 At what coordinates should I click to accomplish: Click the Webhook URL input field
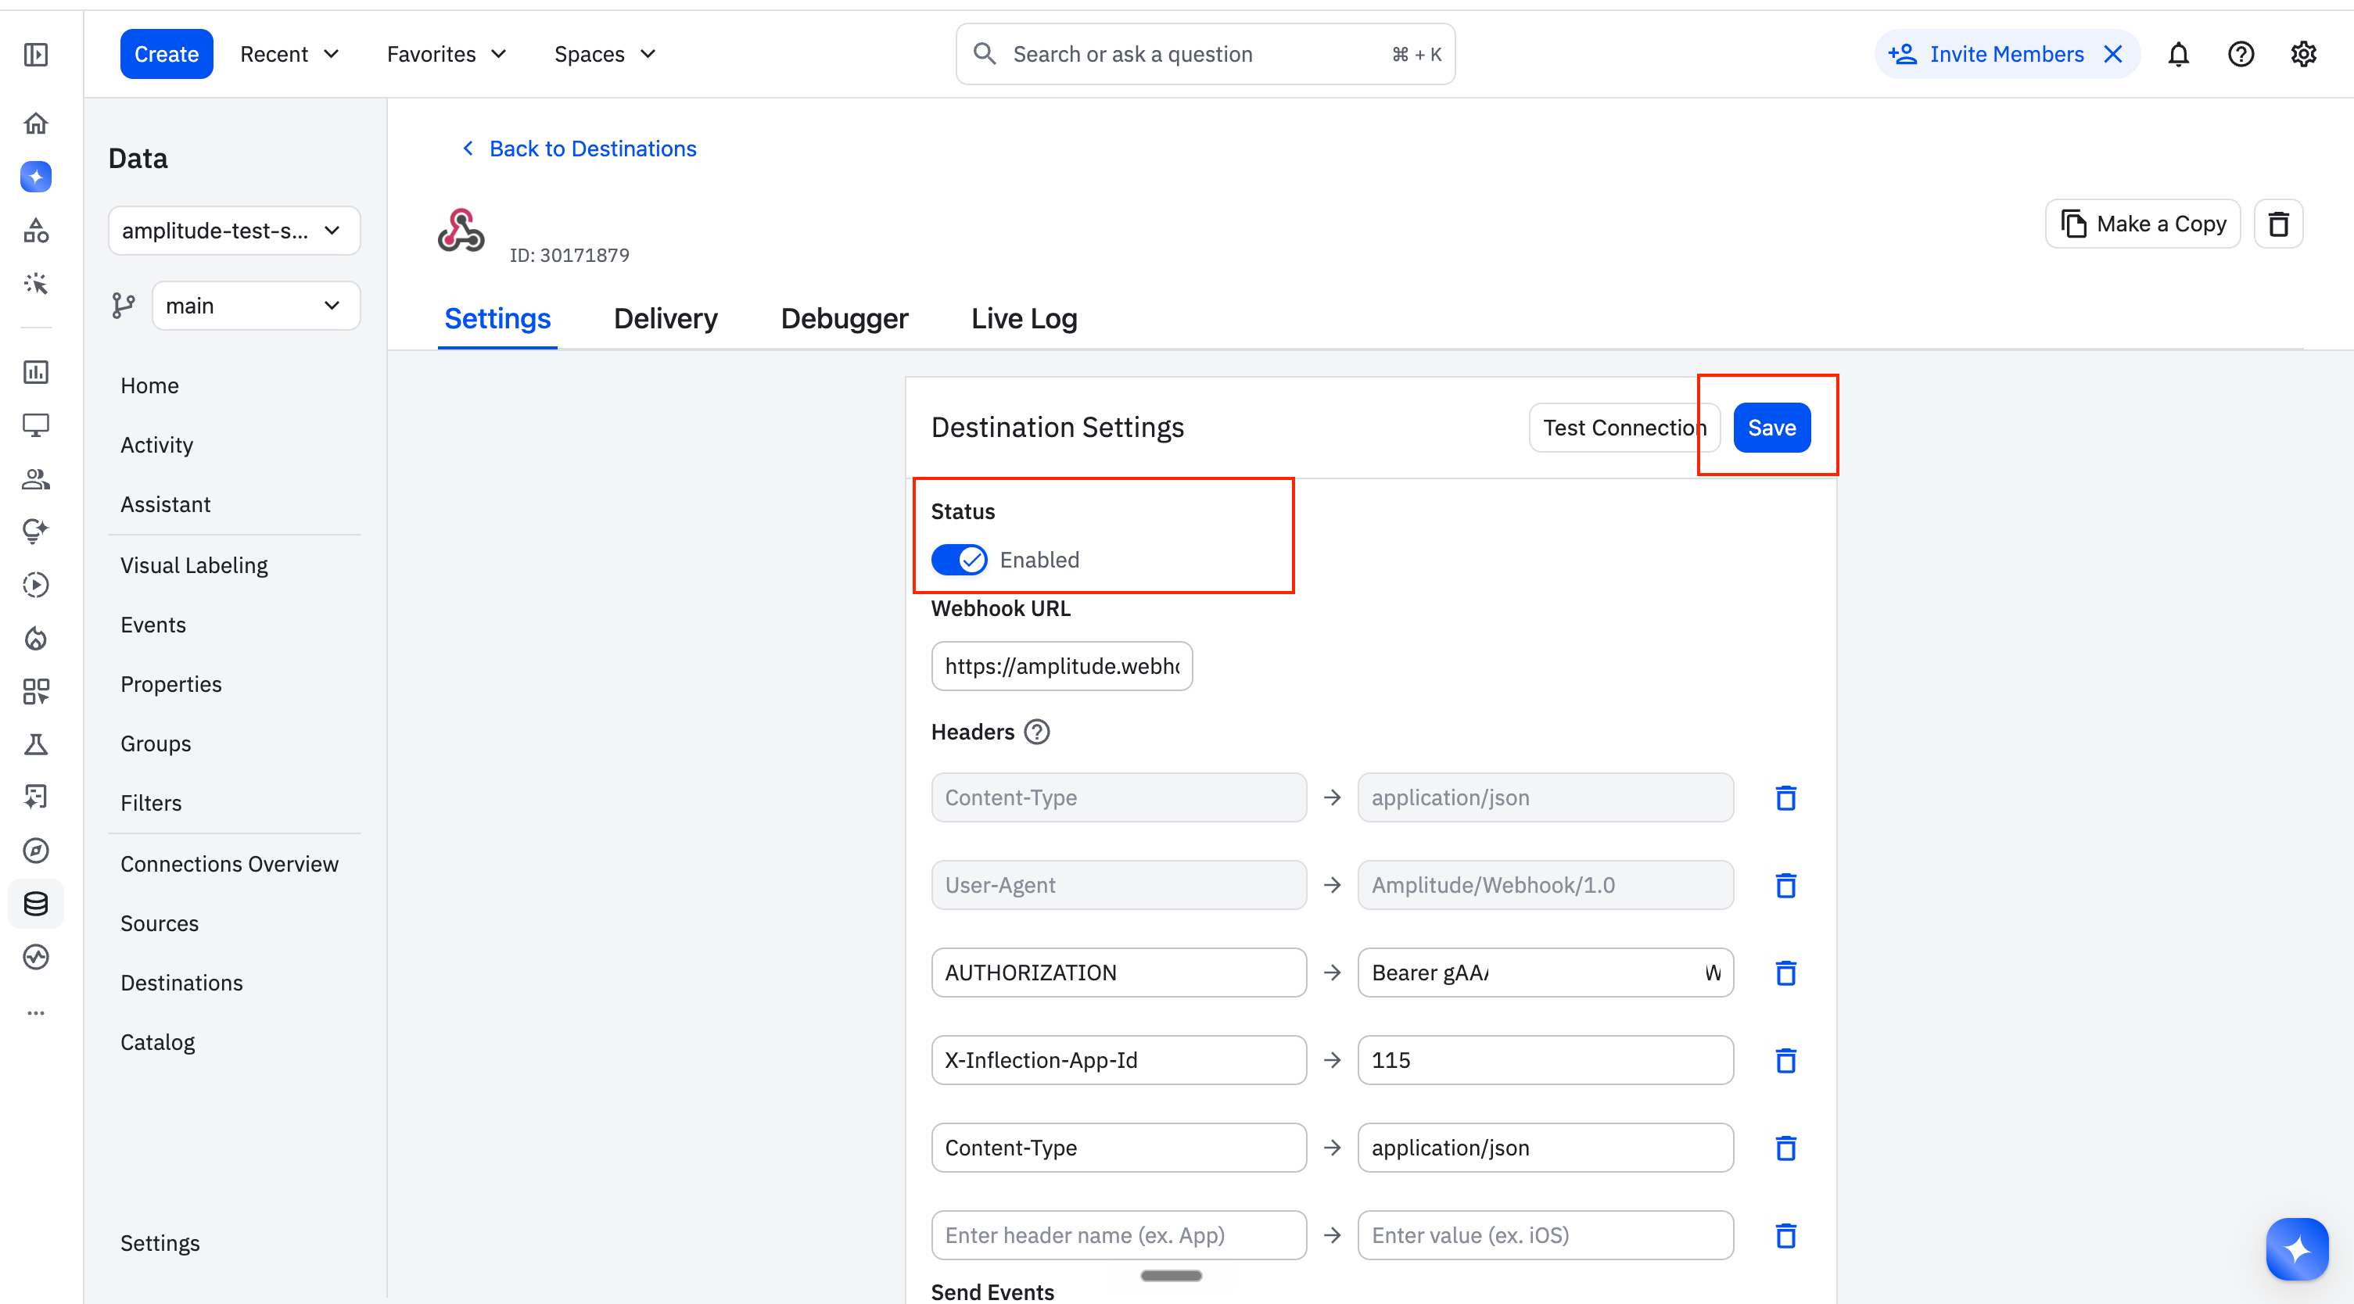[1061, 666]
